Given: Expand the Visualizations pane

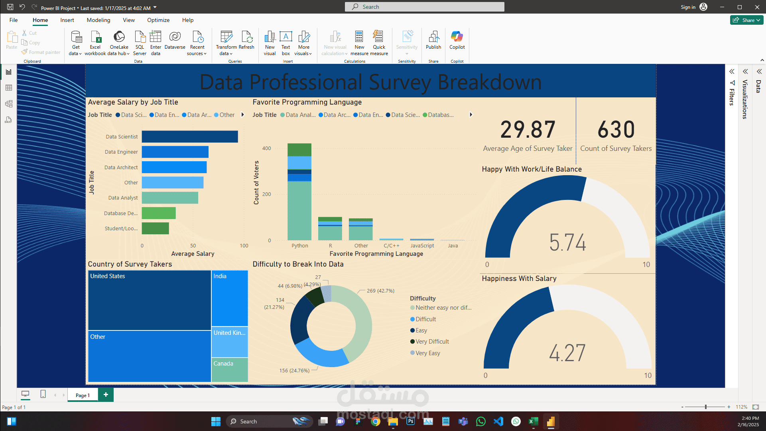Looking at the screenshot, I should pyautogui.click(x=745, y=72).
